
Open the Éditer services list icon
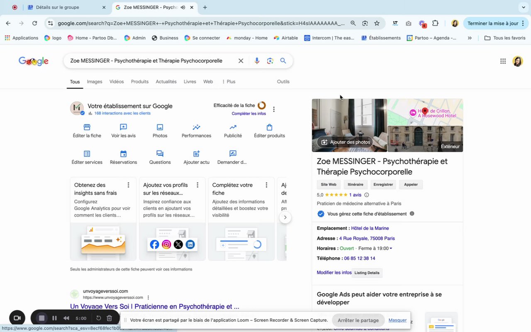pyautogui.click(x=87, y=154)
